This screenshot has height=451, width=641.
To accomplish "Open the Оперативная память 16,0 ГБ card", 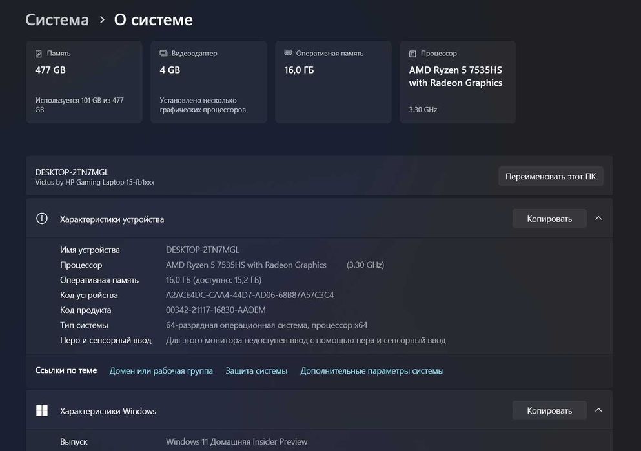I will coord(333,82).
